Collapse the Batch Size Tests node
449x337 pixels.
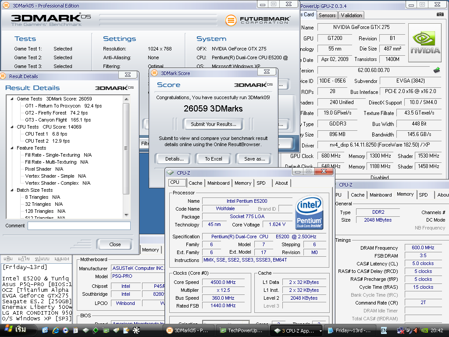12,190
